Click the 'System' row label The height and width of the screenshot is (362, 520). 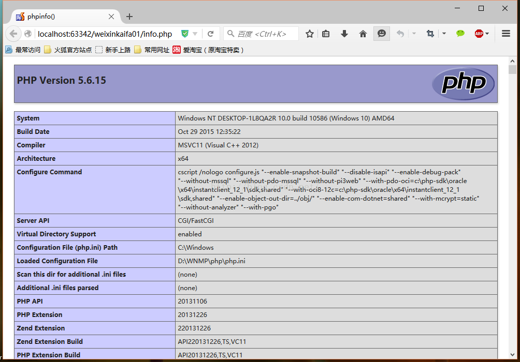click(28, 118)
